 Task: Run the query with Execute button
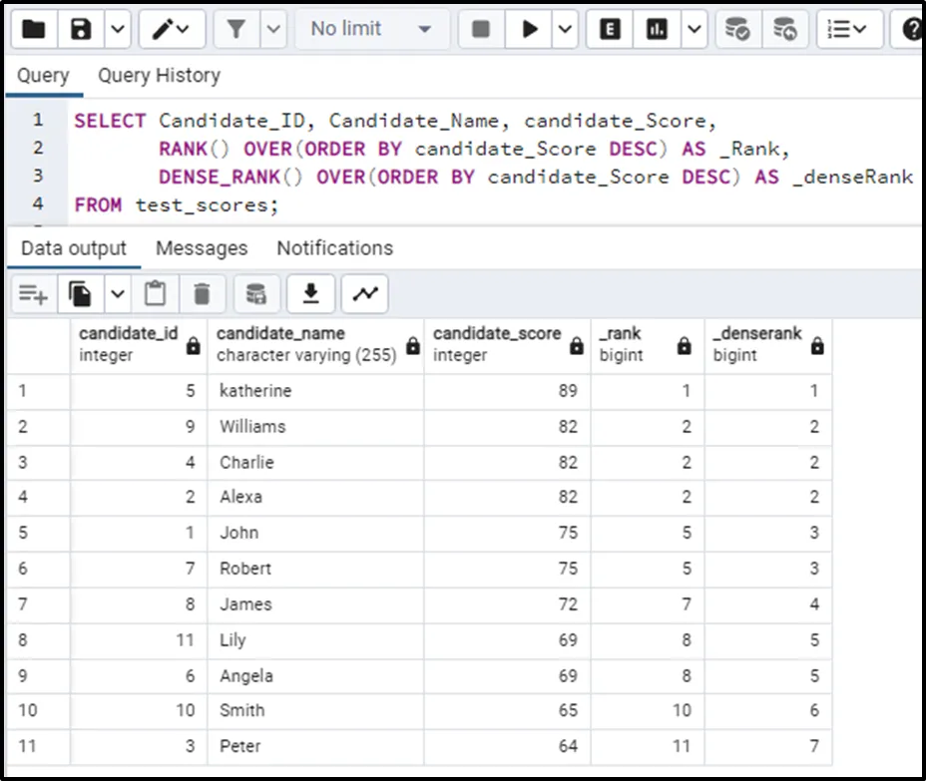529,29
